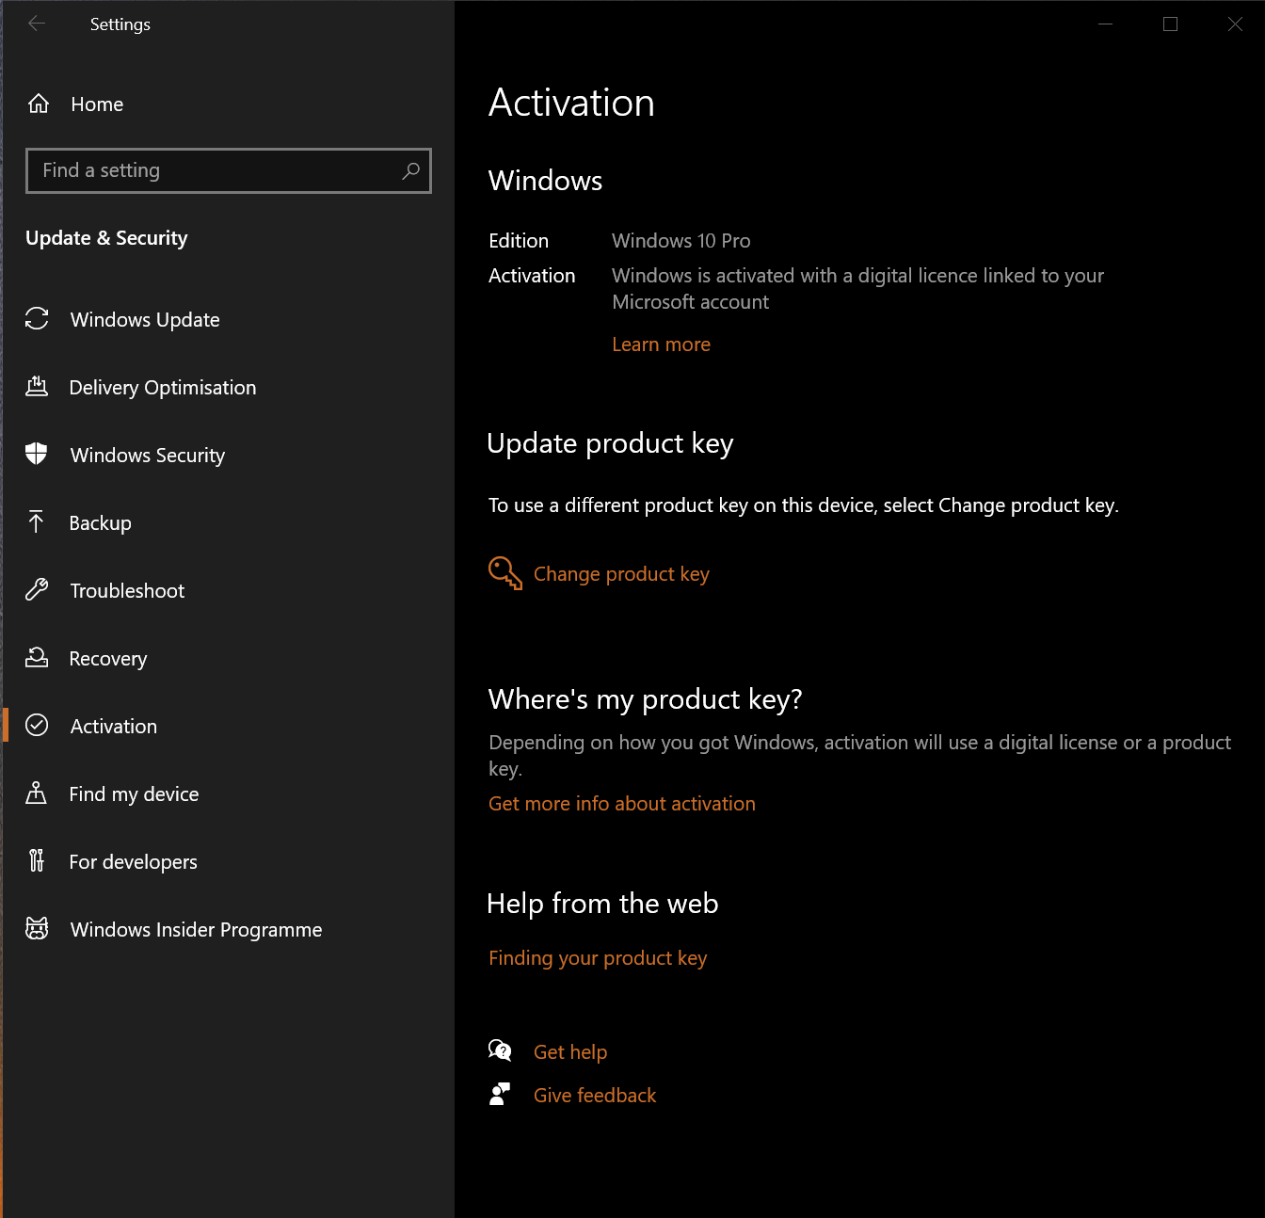Screen dimensions: 1265x1218
Task: Maximize the Settings window
Action: pos(1171,24)
